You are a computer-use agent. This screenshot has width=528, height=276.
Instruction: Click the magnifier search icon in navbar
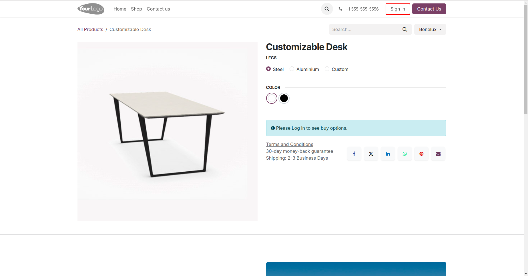[327, 9]
